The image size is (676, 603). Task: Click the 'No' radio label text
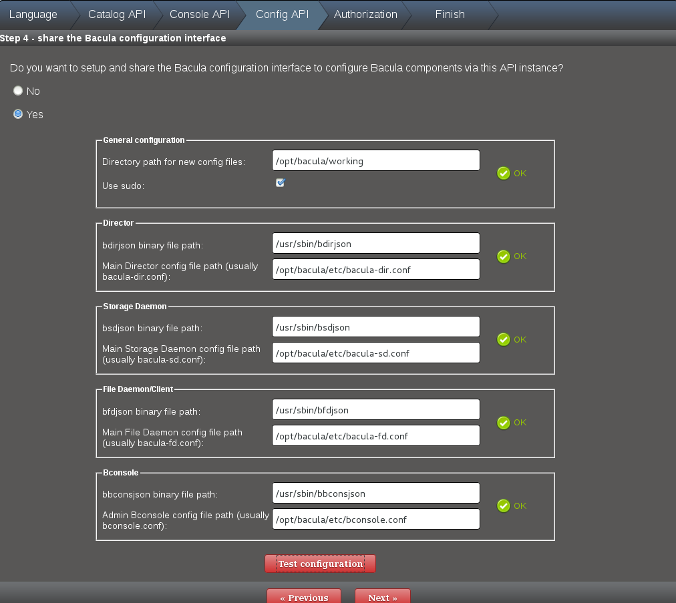click(33, 91)
